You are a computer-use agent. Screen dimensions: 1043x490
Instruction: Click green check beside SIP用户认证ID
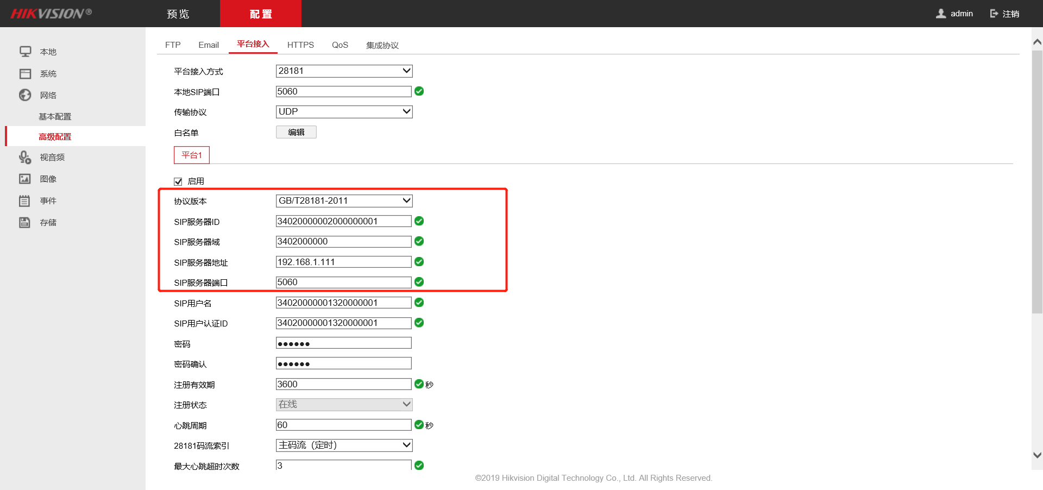pos(419,323)
